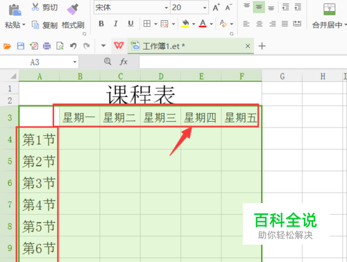Click the Print icon
This screenshot has height=262, width=347.
coord(46,46)
